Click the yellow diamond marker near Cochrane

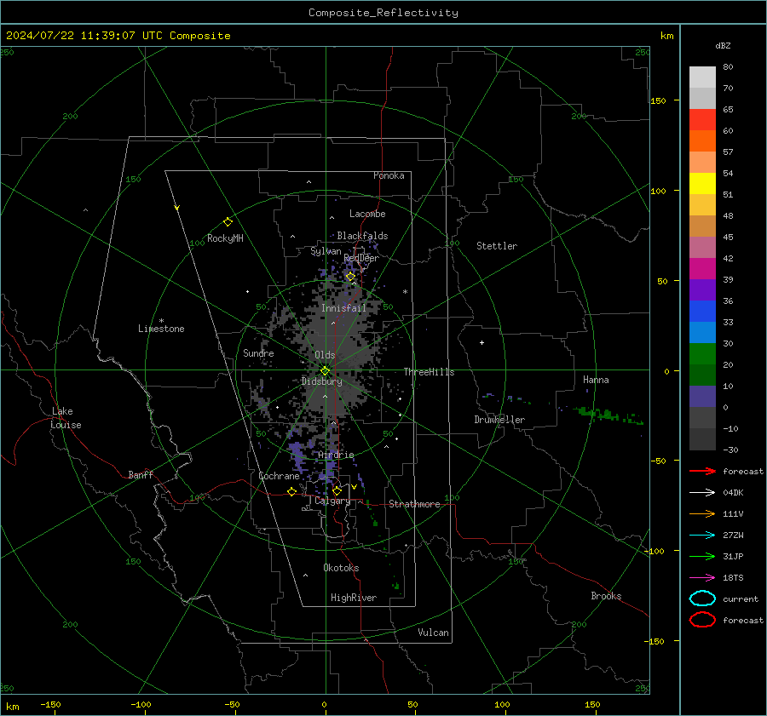[291, 491]
